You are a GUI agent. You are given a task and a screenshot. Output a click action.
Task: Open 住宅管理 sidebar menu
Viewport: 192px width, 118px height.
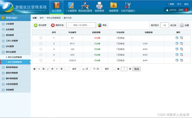coord(15,46)
